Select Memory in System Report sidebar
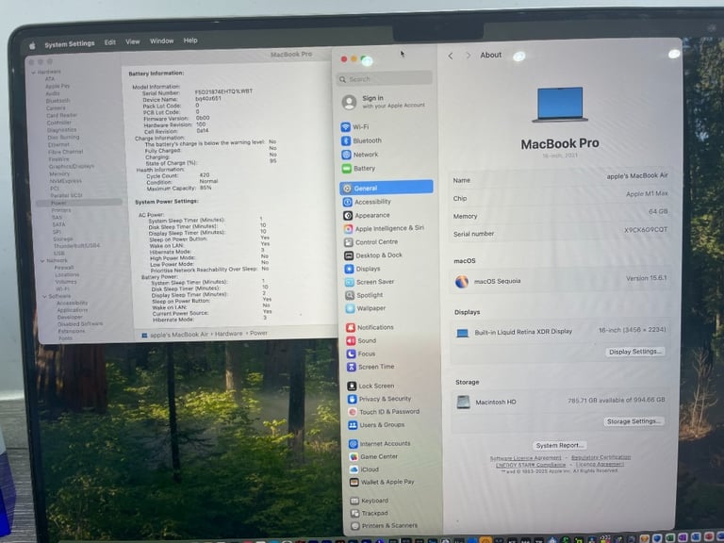Viewport: 724px width, 543px height. tap(59, 174)
